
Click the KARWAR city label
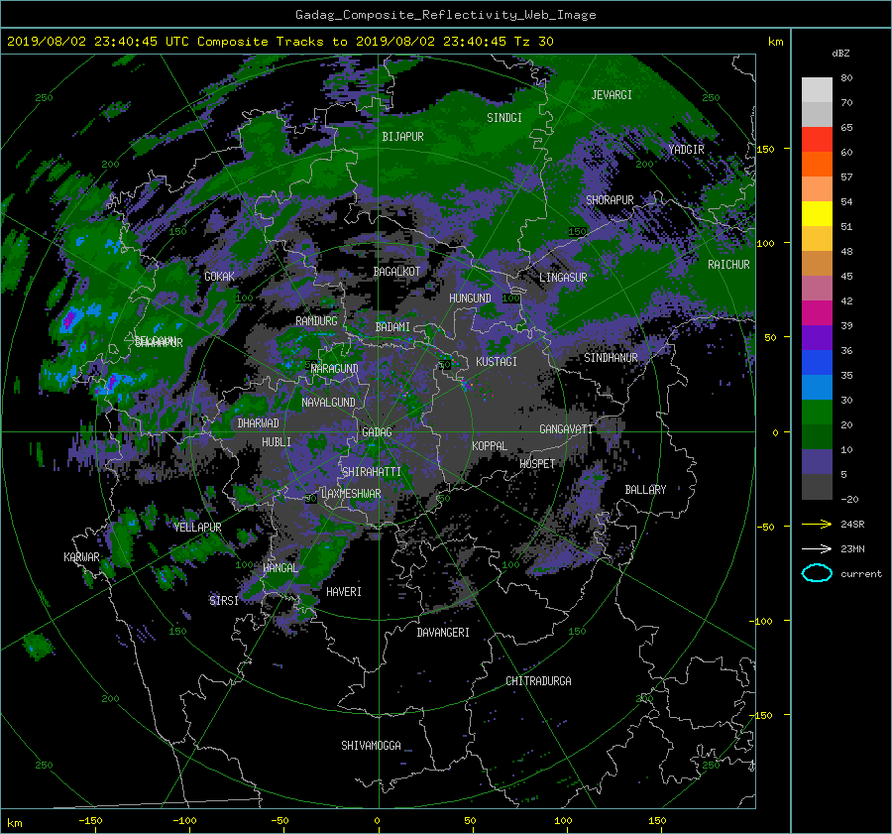(81, 557)
